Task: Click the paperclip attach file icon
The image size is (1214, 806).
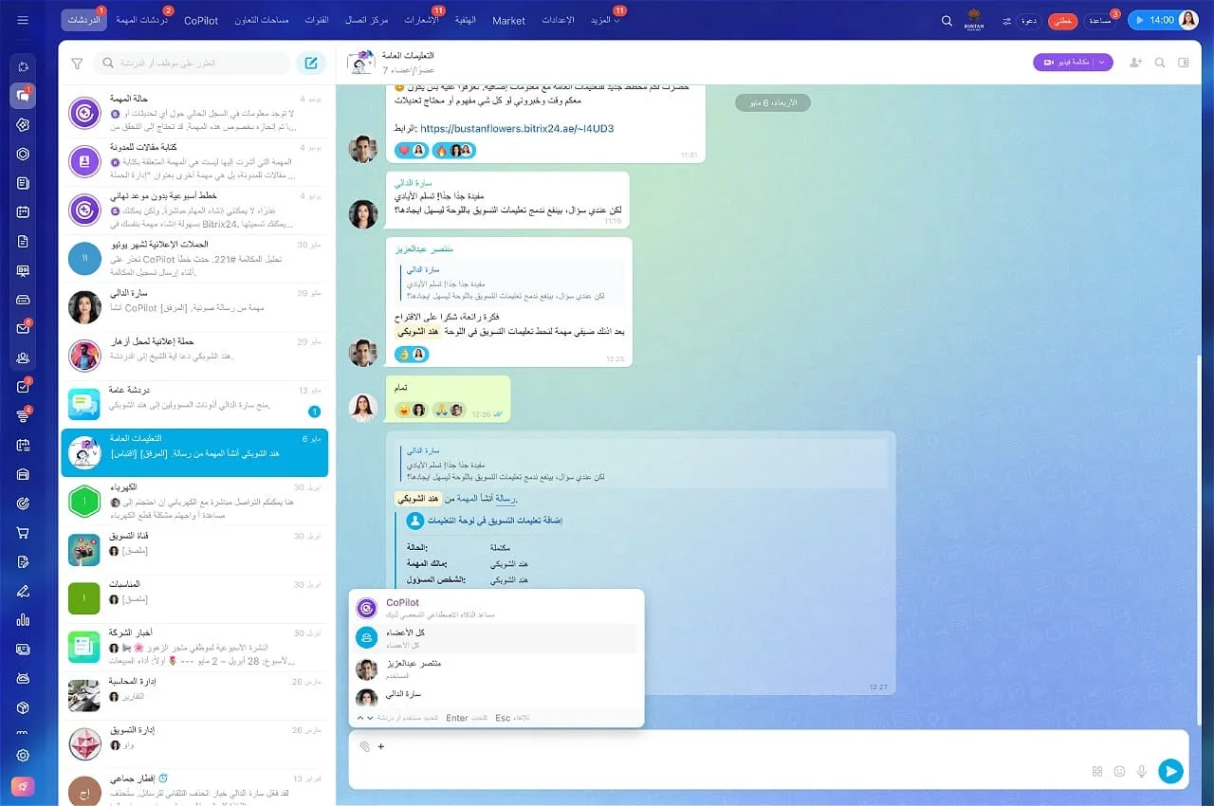Action: [x=364, y=746]
